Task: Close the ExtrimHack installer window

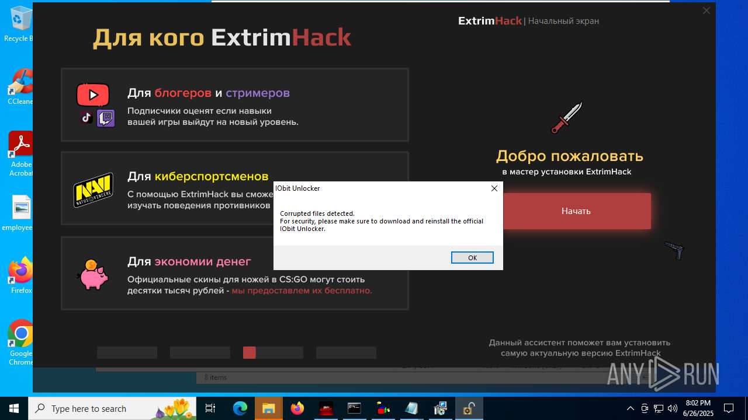Action: (x=706, y=10)
